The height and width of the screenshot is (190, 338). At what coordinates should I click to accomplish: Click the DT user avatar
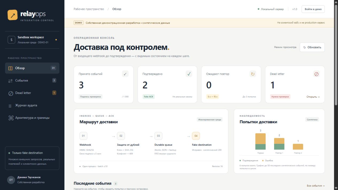pyautogui.click(x=11, y=180)
